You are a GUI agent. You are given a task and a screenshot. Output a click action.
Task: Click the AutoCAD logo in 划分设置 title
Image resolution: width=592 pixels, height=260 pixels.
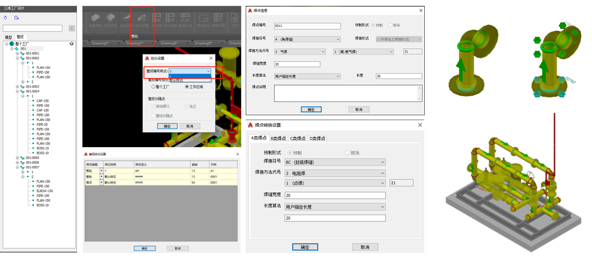coord(147,58)
